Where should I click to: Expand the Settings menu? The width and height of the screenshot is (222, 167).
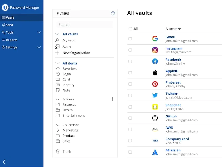[x=39, y=47]
